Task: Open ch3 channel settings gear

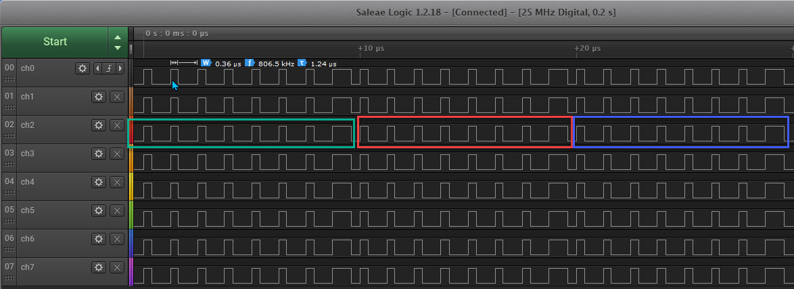Action: (99, 154)
